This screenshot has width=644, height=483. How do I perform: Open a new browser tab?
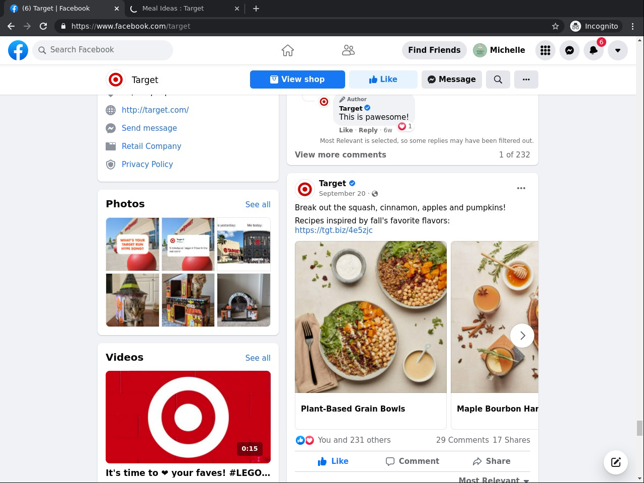point(256,9)
